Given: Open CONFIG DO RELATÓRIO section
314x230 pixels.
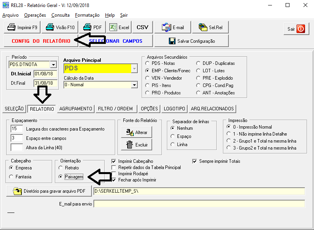Looking at the screenshot, I should point(41,41).
